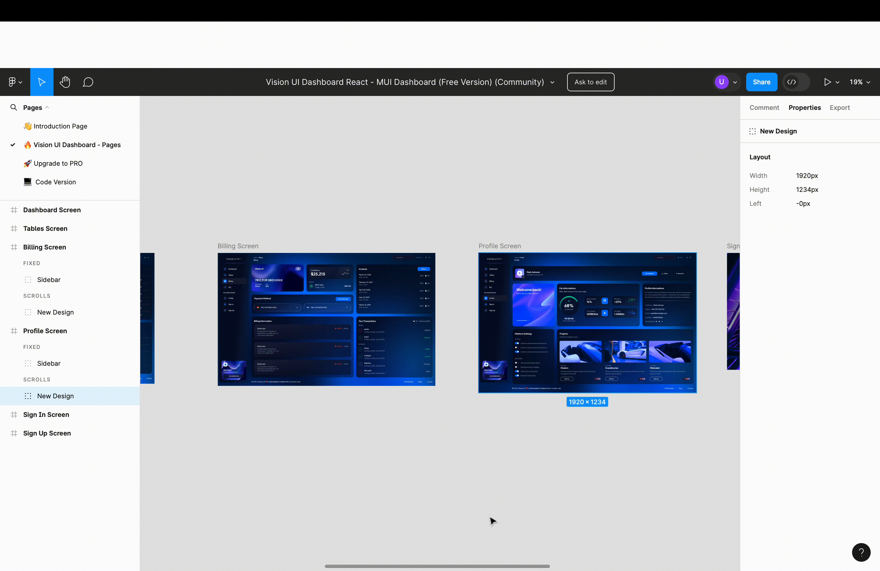Click the user avatar U
880x571 pixels.
click(721, 82)
